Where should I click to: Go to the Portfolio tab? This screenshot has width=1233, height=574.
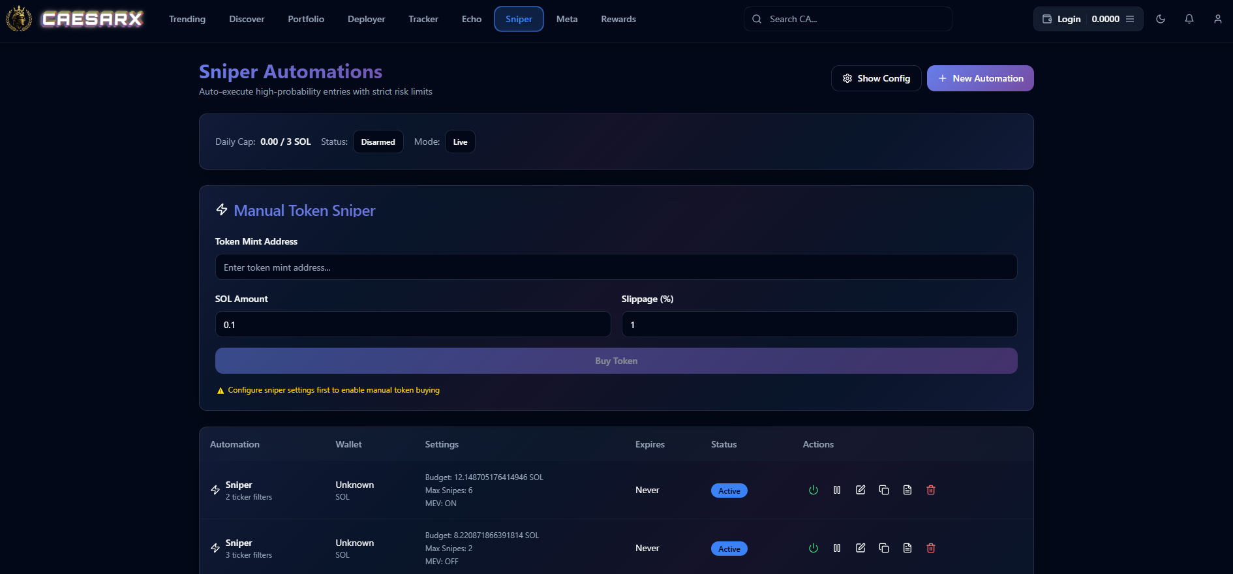click(x=306, y=19)
